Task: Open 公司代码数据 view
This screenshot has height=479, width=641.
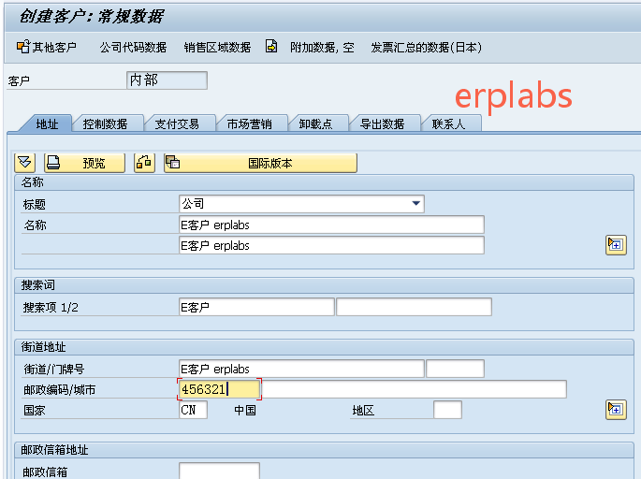Action: pos(133,48)
